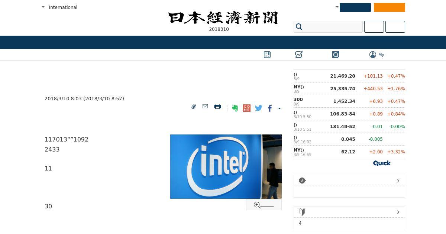
Task: Select the market row showing 21,469.20
Action: point(349,76)
